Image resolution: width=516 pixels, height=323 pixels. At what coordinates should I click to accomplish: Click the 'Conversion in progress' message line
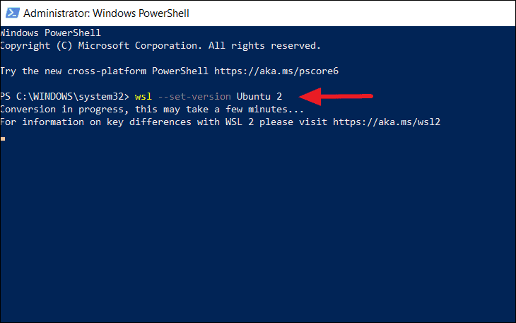click(x=152, y=110)
